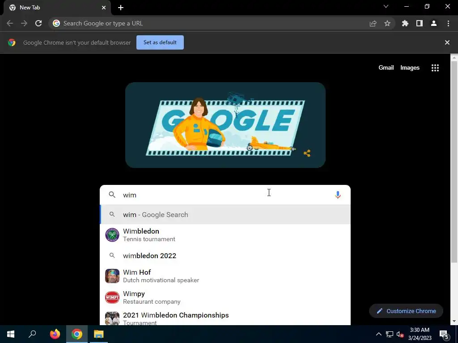Screen dimensions: 458x343
Task: Select the Wimbledon Tennis tournament suggestion
Action: point(225,235)
